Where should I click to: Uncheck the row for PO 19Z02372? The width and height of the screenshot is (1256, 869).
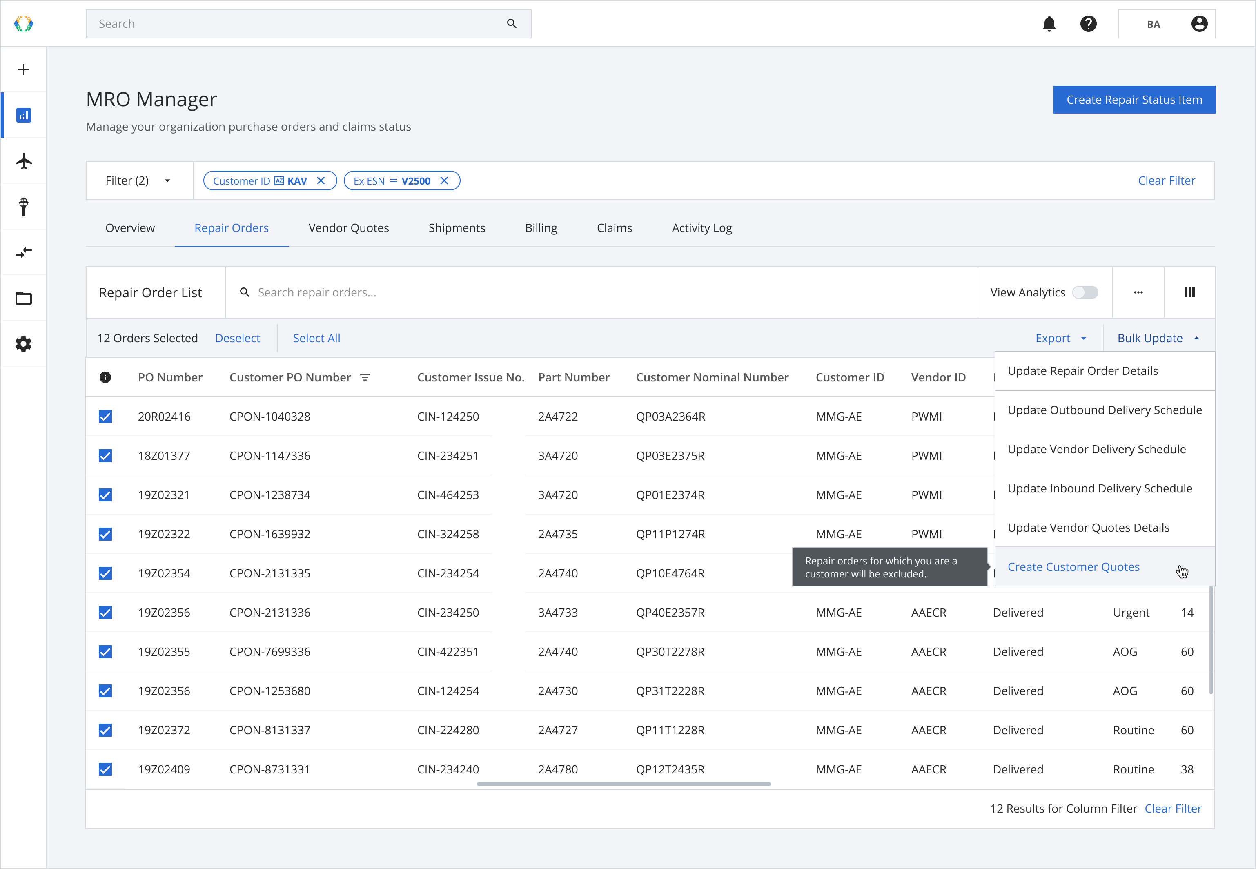(106, 730)
